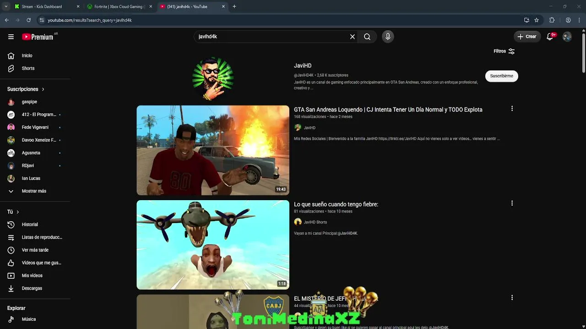Open the Filtros search filters
586x329 pixels.
coord(504,51)
